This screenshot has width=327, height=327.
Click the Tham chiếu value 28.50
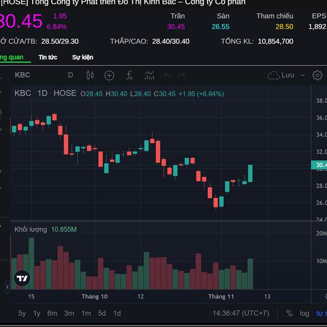pyautogui.click(x=284, y=27)
